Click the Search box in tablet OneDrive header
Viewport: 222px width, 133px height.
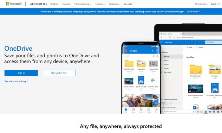[213, 42]
